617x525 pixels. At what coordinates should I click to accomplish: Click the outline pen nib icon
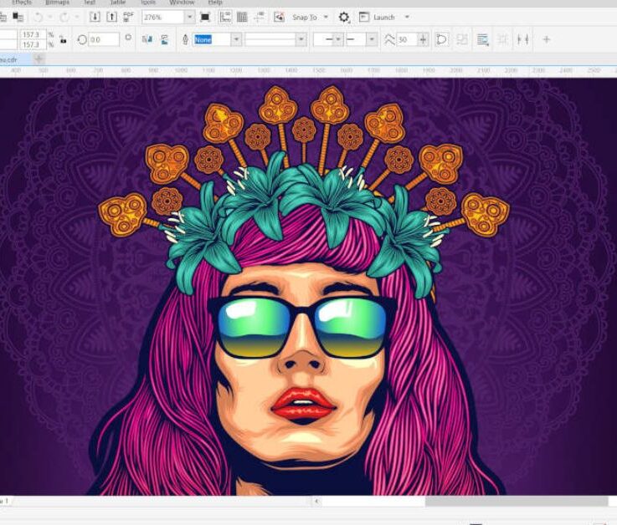pyautogui.click(x=185, y=39)
